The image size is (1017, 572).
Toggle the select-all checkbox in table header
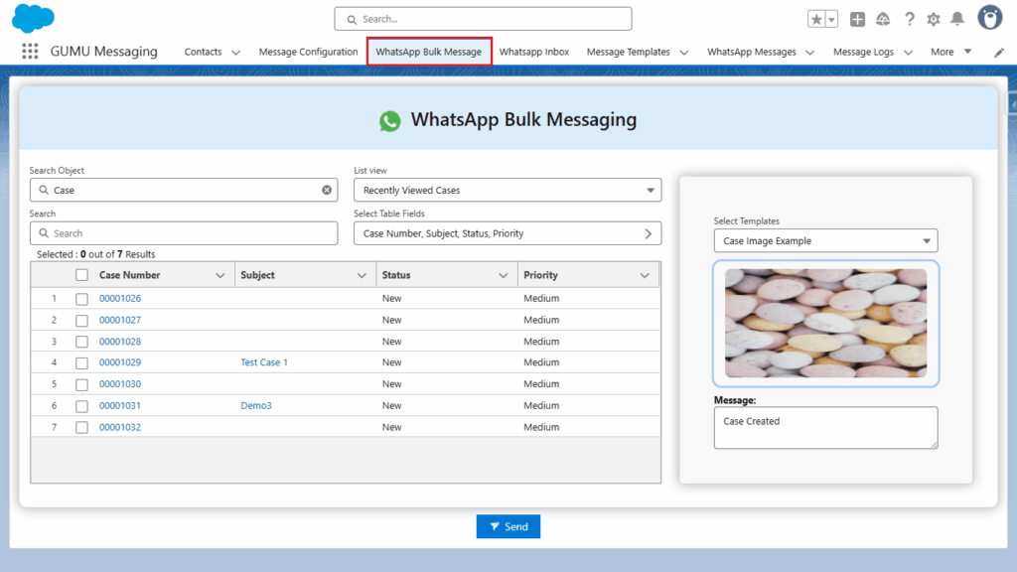(82, 275)
